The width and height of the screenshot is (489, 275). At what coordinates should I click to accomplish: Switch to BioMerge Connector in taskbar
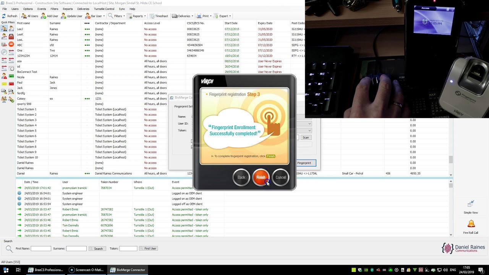pyautogui.click(x=127, y=270)
